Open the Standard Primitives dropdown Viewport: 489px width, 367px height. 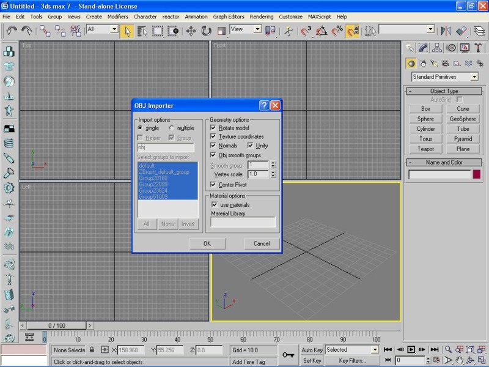(x=474, y=77)
